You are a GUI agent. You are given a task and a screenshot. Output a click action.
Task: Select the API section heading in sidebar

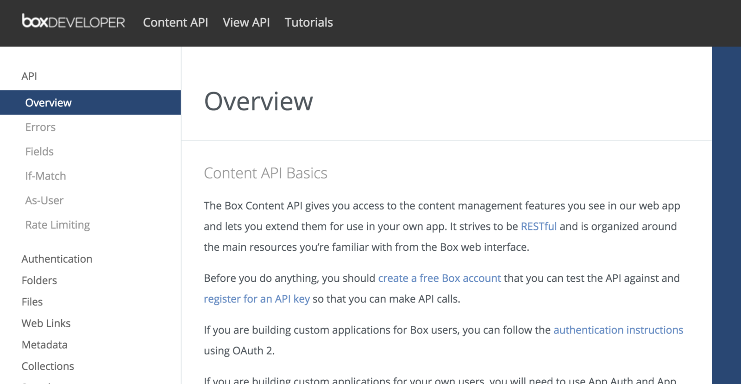(x=29, y=76)
